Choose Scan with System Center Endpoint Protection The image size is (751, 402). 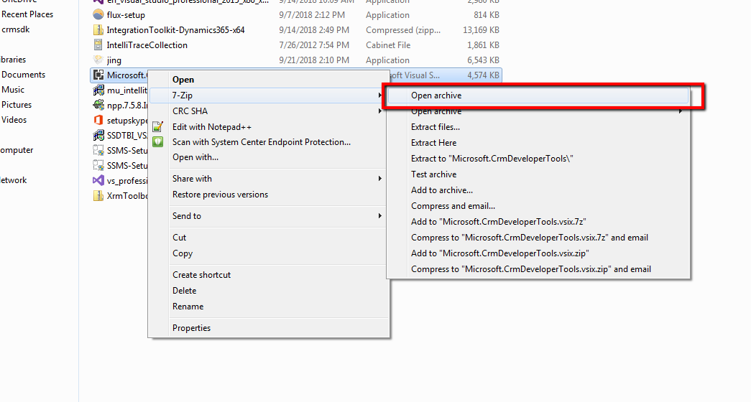pyautogui.click(x=269, y=142)
